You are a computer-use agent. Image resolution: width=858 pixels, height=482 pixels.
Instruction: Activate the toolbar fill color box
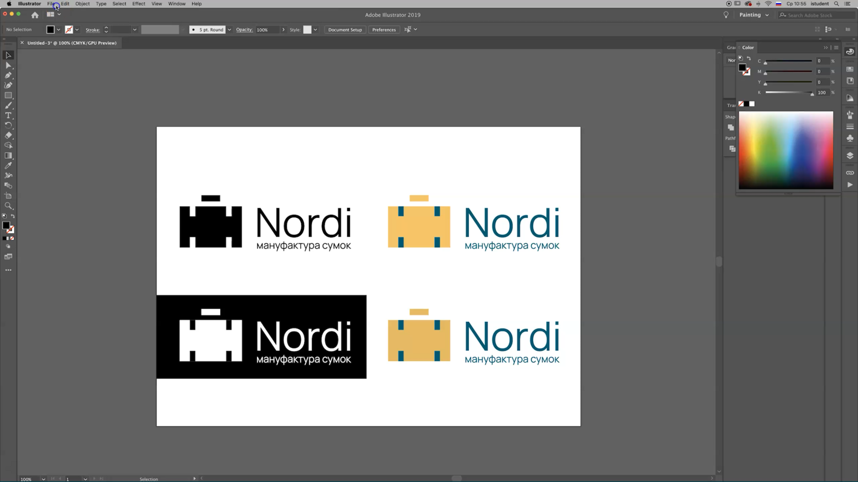pyautogui.click(x=6, y=225)
